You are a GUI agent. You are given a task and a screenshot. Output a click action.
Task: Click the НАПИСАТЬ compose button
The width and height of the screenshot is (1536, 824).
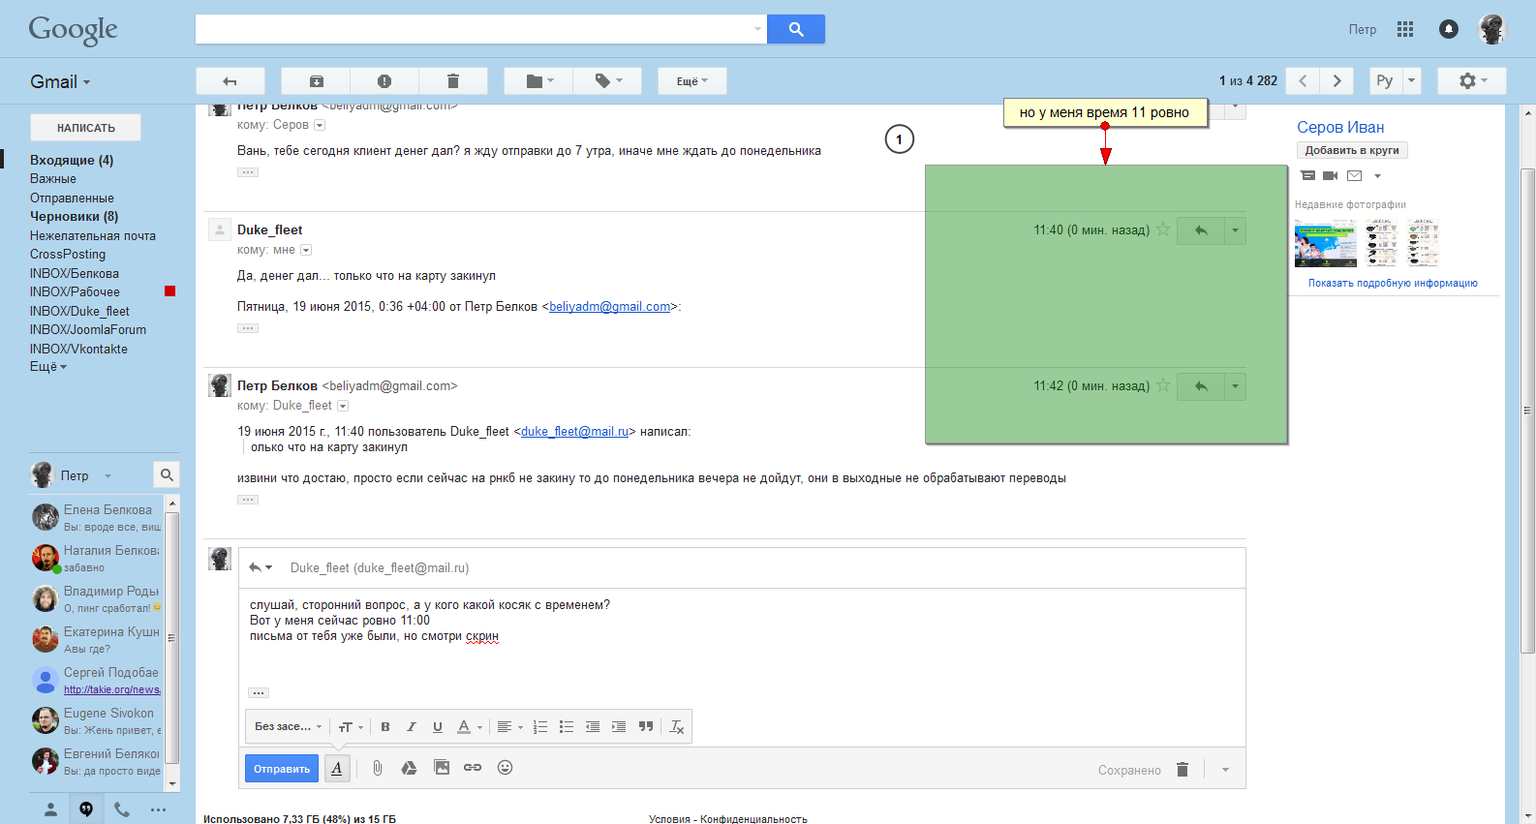85,127
